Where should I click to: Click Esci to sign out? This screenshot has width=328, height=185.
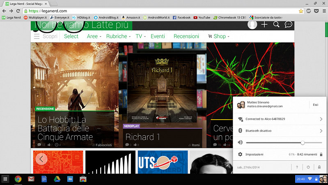tap(315, 104)
